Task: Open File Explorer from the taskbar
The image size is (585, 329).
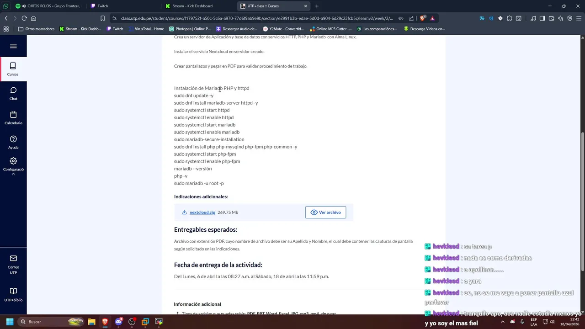Action: 91,322
